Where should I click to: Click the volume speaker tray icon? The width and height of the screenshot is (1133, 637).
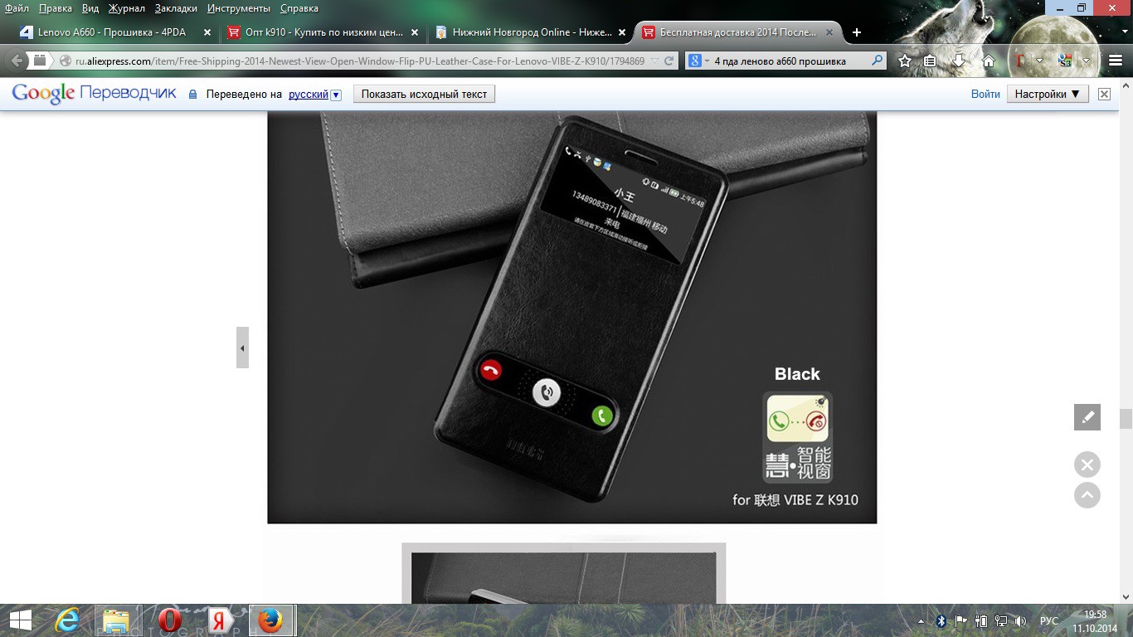click(x=1021, y=621)
